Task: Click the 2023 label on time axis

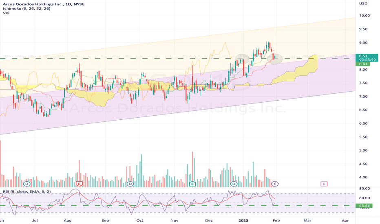Action: click(x=243, y=221)
